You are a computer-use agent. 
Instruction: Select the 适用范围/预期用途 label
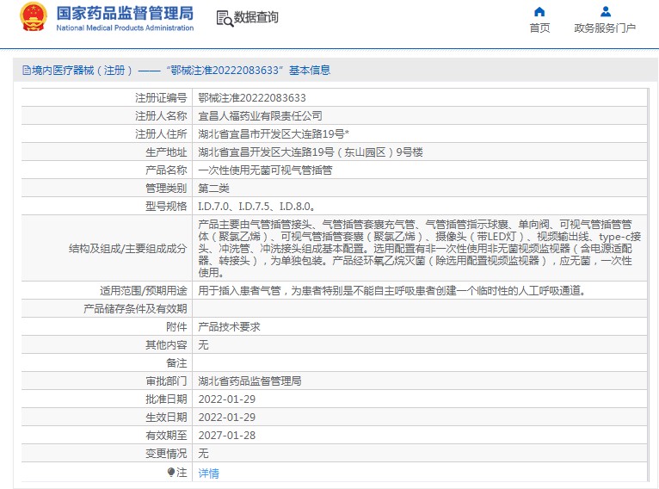coord(144,290)
